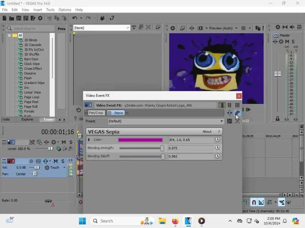Click the New project icon in toolbar
The height and width of the screenshot is (228, 305).
[x=4, y=18]
